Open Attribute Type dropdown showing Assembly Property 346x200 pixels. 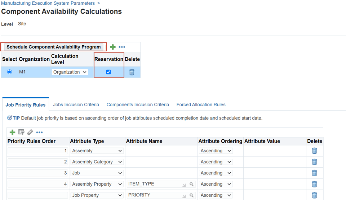point(97,184)
